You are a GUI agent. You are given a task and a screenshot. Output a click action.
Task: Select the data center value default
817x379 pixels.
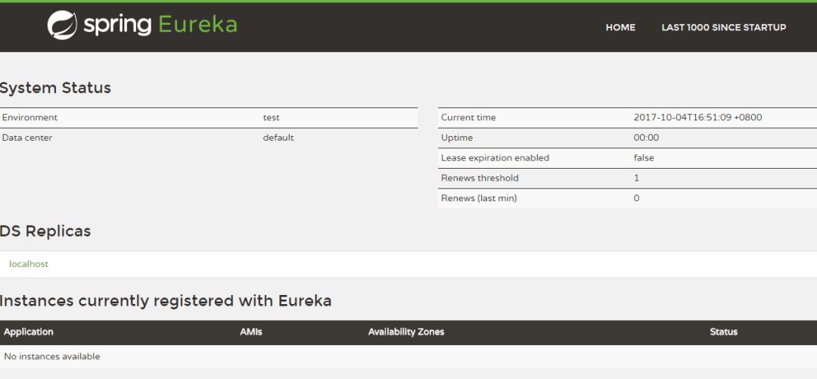point(278,138)
